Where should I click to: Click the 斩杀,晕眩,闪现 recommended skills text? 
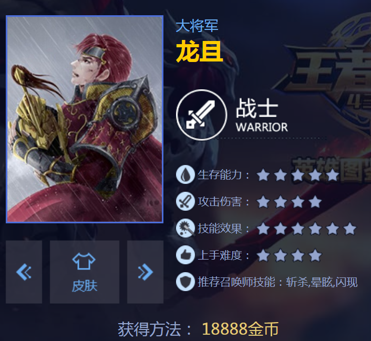click(322, 282)
